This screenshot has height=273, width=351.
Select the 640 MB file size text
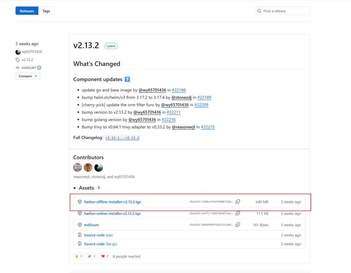[x=262, y=202]
